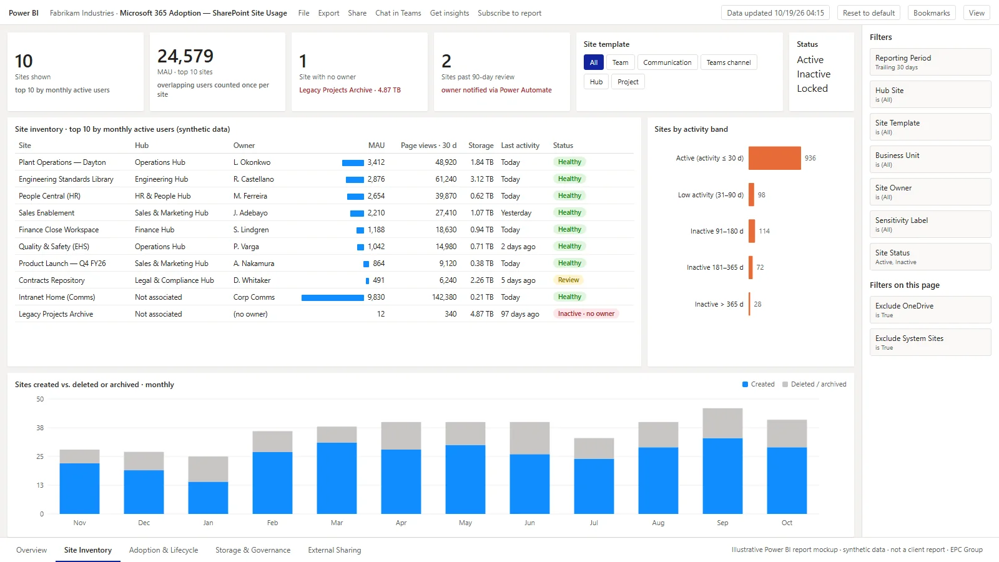Switch to Adoption & Lifecycle tab

164,550
